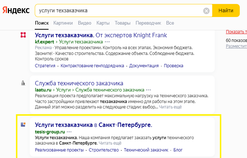
Task: Open three-dot menu beside laatu.ru breadcrumb
Action: [149, 90]
